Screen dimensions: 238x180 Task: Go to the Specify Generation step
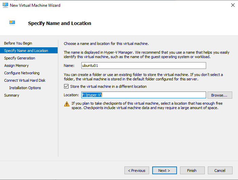[20, 58]
